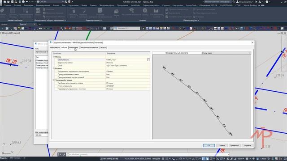Expand the Инструменты общего назначения panel

coord(50,21)
